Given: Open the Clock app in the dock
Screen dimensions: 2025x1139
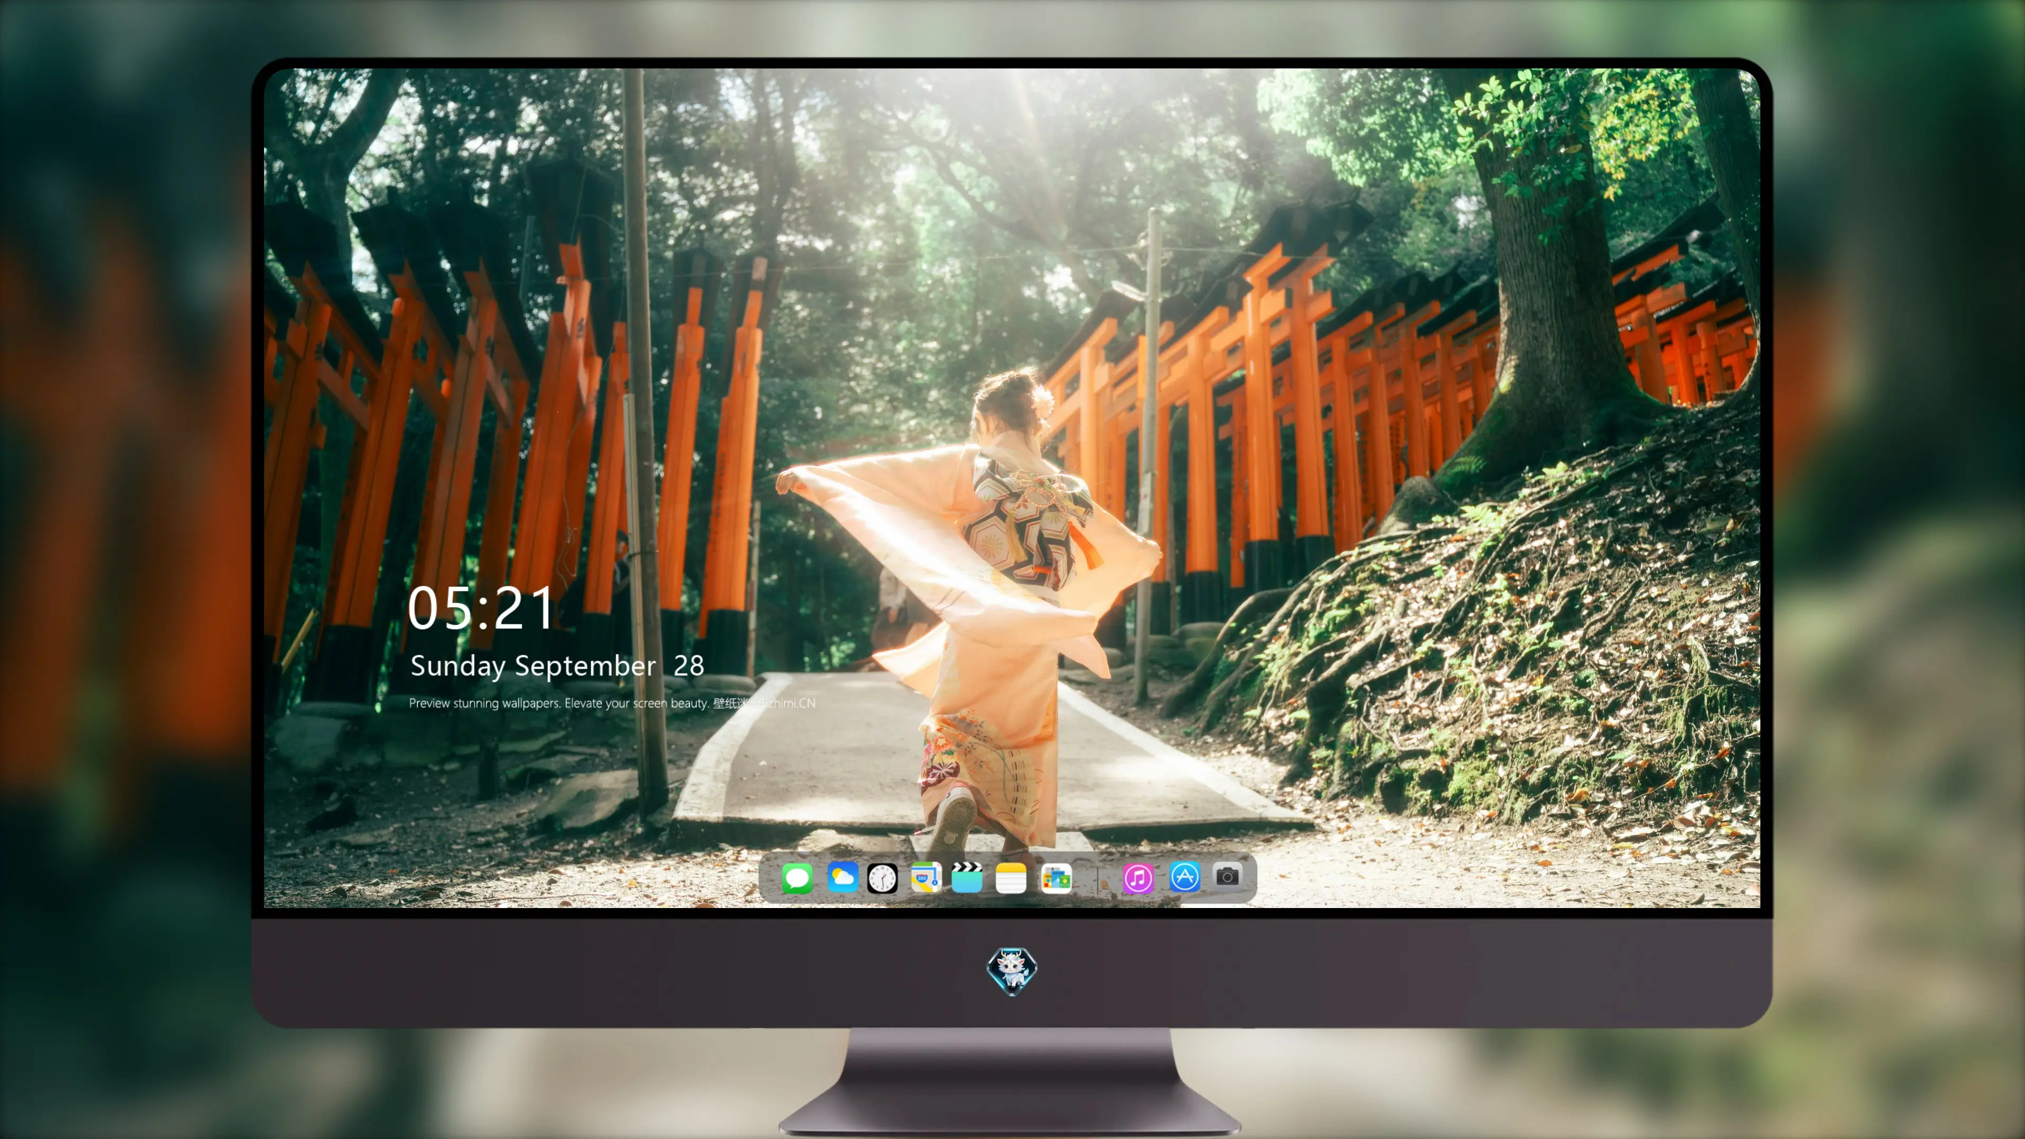Looking at the screenshot, I should click(x=882, y=878).
